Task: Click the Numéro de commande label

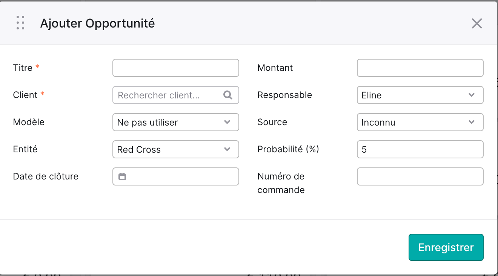Action: point(281,183)
